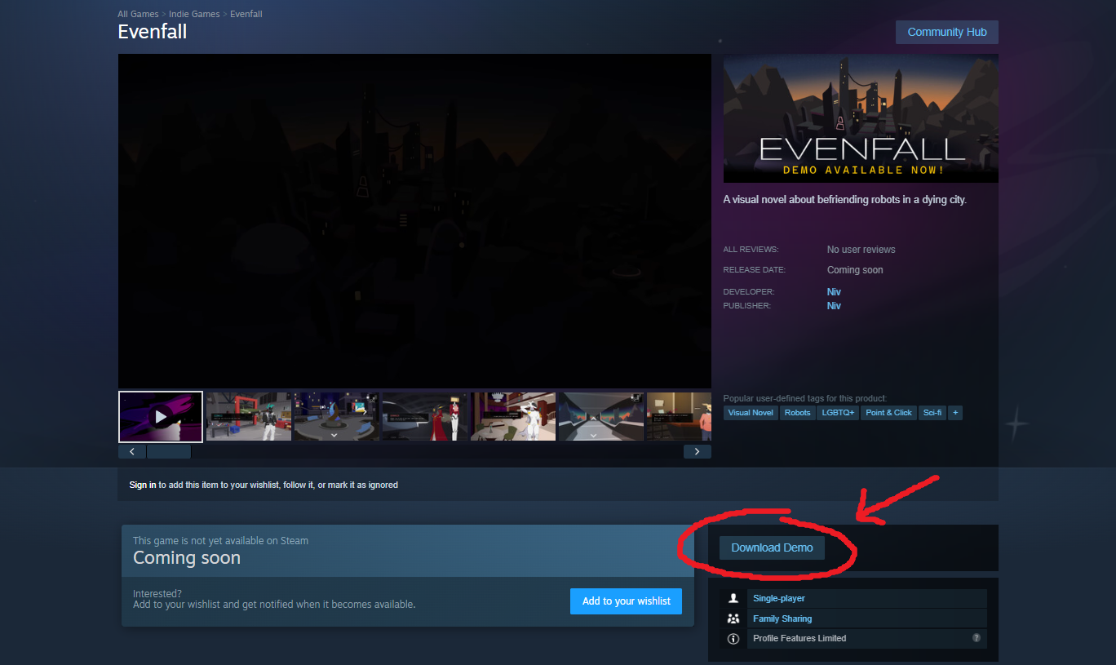1116x665 pixels.
Task: Click the Sign in link
Action: point(143,485)
